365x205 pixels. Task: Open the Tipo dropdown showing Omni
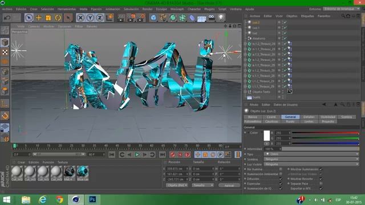(311, 154)
